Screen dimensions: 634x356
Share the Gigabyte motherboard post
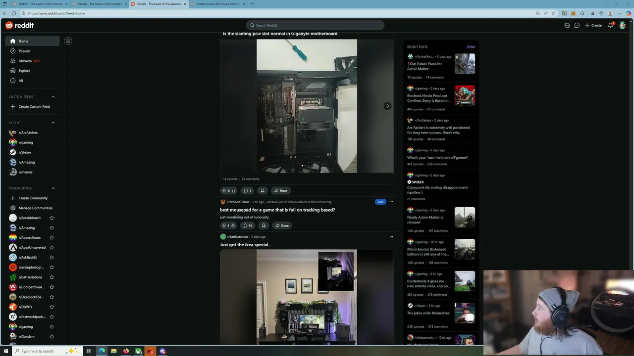(x=280, y=190)
